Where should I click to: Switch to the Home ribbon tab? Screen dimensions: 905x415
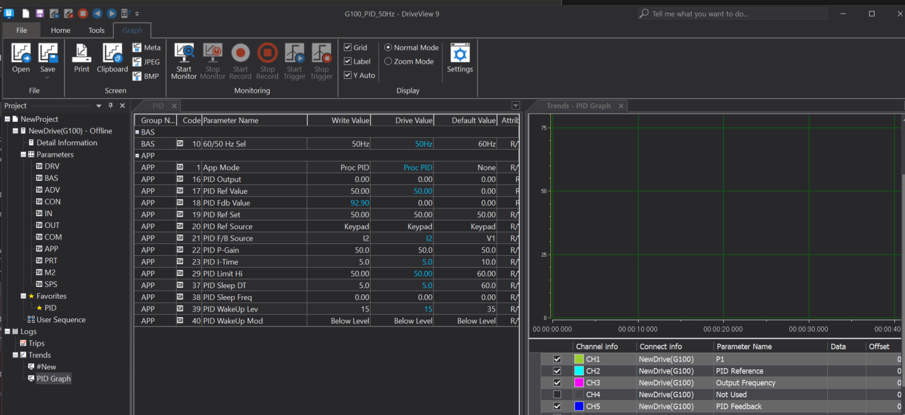[60, 30]
